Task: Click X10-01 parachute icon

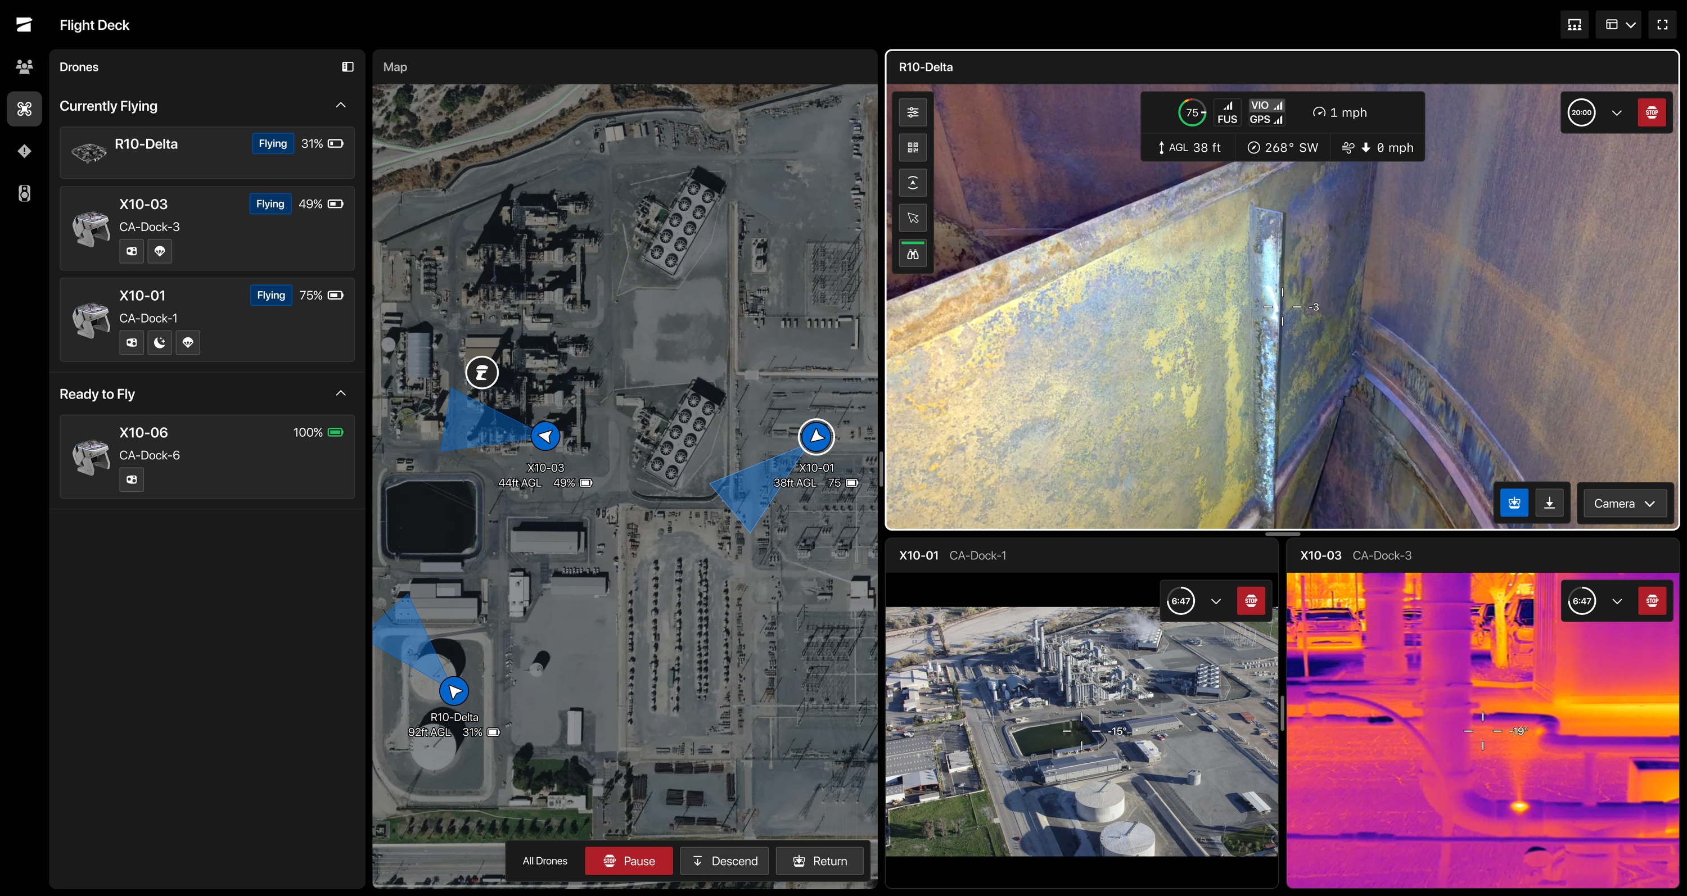Action: (188, 342)
